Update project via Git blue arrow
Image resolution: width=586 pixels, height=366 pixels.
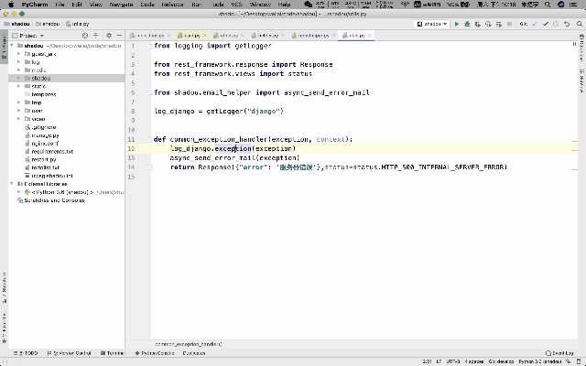[x=535, y=24]
